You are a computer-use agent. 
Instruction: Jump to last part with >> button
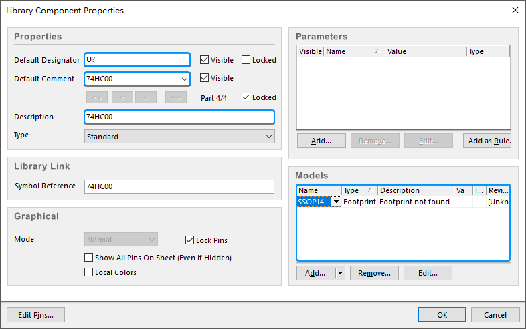click(176, 97)
